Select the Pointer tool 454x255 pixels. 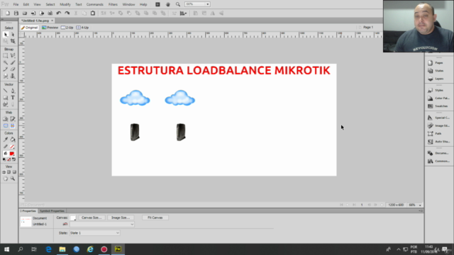6,35
